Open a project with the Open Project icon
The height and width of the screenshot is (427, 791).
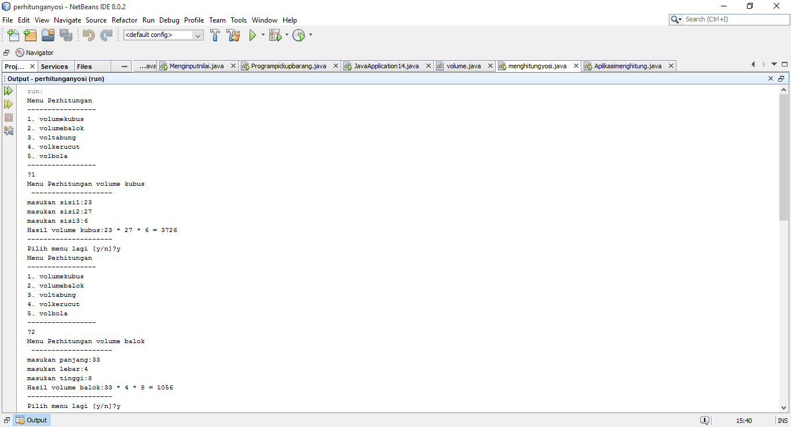48,35
